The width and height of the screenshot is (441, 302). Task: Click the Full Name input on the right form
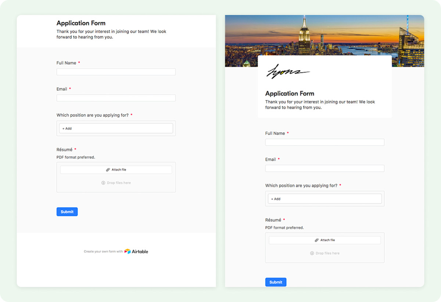pos(325,142)
